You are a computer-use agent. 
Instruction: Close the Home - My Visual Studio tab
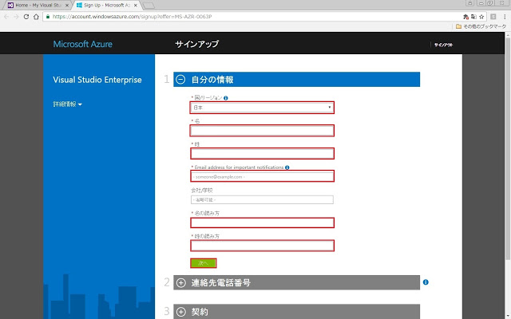tap(67, 6)
